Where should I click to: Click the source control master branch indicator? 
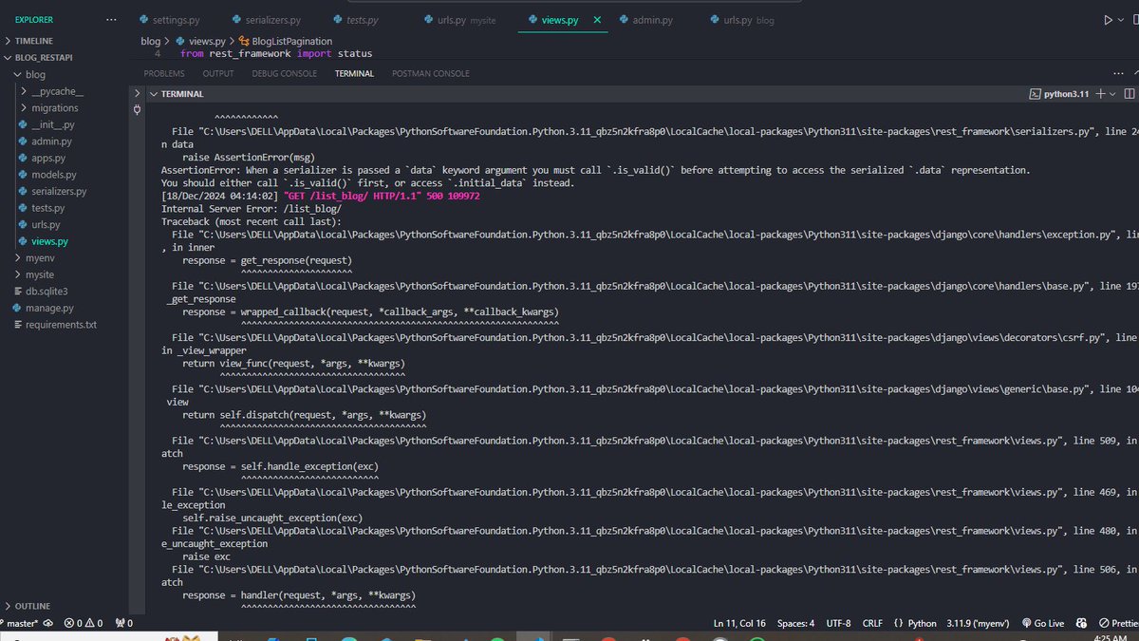pos(21,623)
